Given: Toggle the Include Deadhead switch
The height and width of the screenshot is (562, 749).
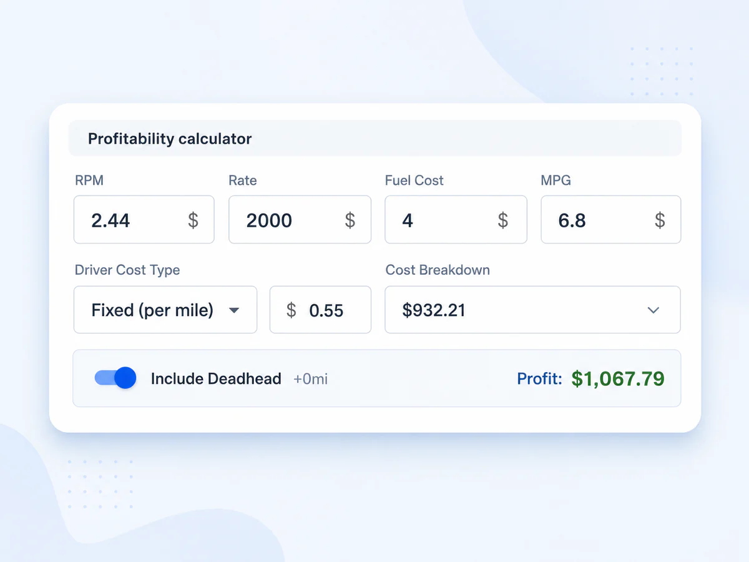Looking at the screenshot, I should click(x=115, y=378).
